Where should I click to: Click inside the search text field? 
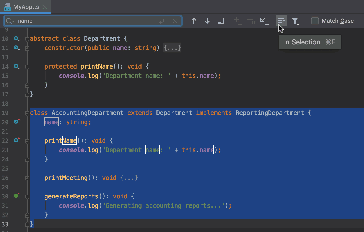coord(77,21)
